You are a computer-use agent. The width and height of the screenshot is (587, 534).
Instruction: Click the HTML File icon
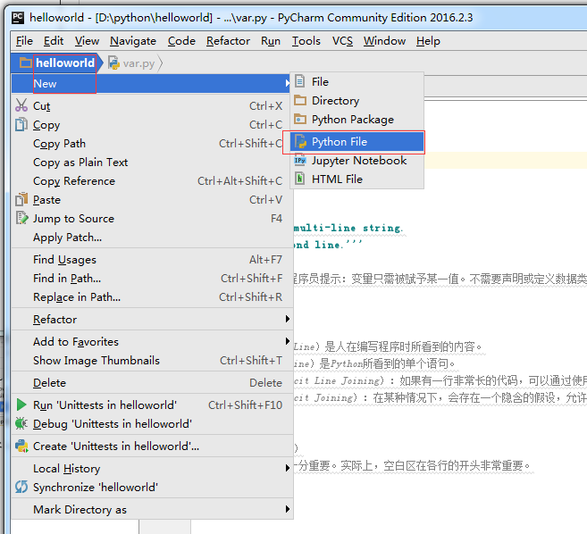[x=299, y=179]
